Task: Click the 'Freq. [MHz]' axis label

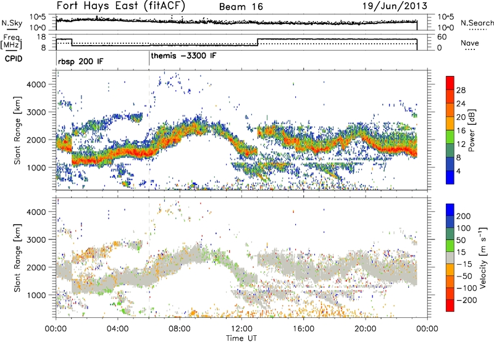Action: 11,41
